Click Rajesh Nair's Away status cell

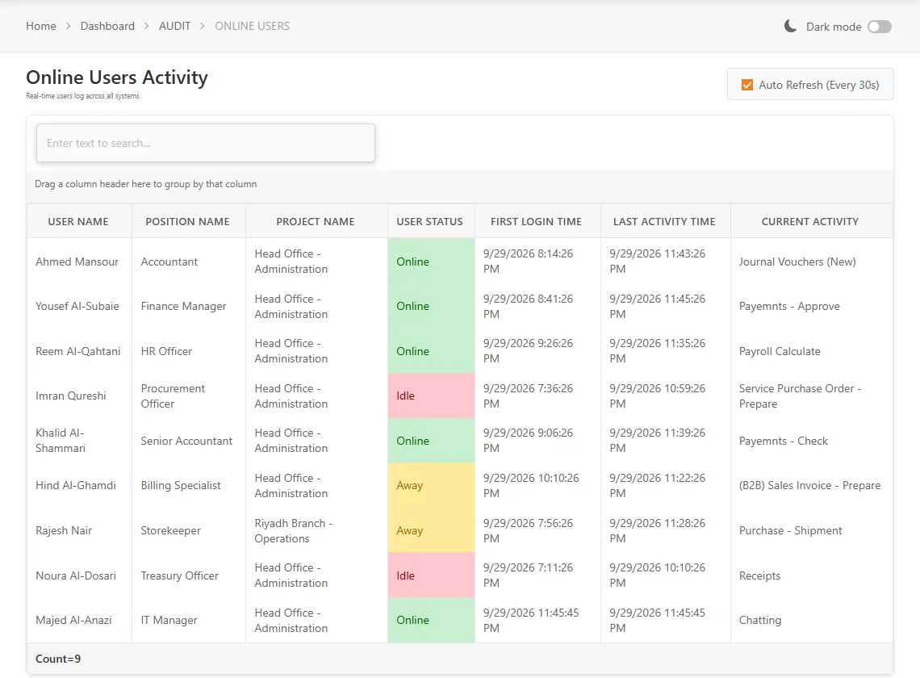[x=431, y=530]
